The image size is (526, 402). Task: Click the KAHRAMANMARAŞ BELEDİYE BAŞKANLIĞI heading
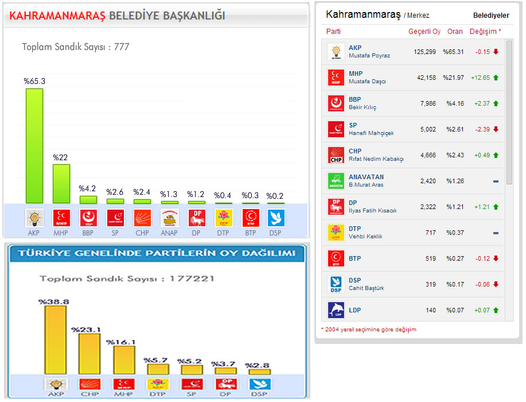(x=117, y=16)
